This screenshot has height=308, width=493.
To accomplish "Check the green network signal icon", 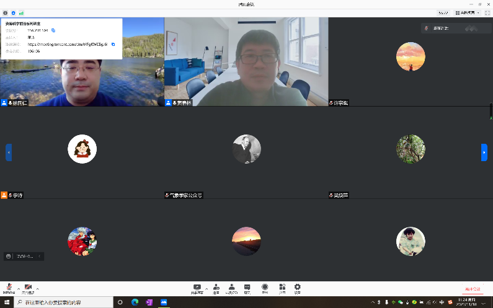I will tap(22, 12).
